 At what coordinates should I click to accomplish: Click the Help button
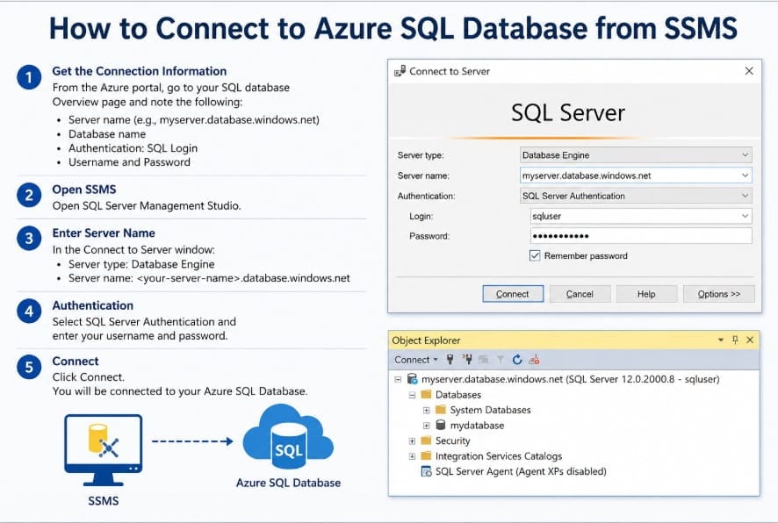646,294
